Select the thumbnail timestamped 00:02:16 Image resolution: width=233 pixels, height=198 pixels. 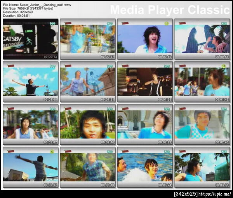(88, 124)
